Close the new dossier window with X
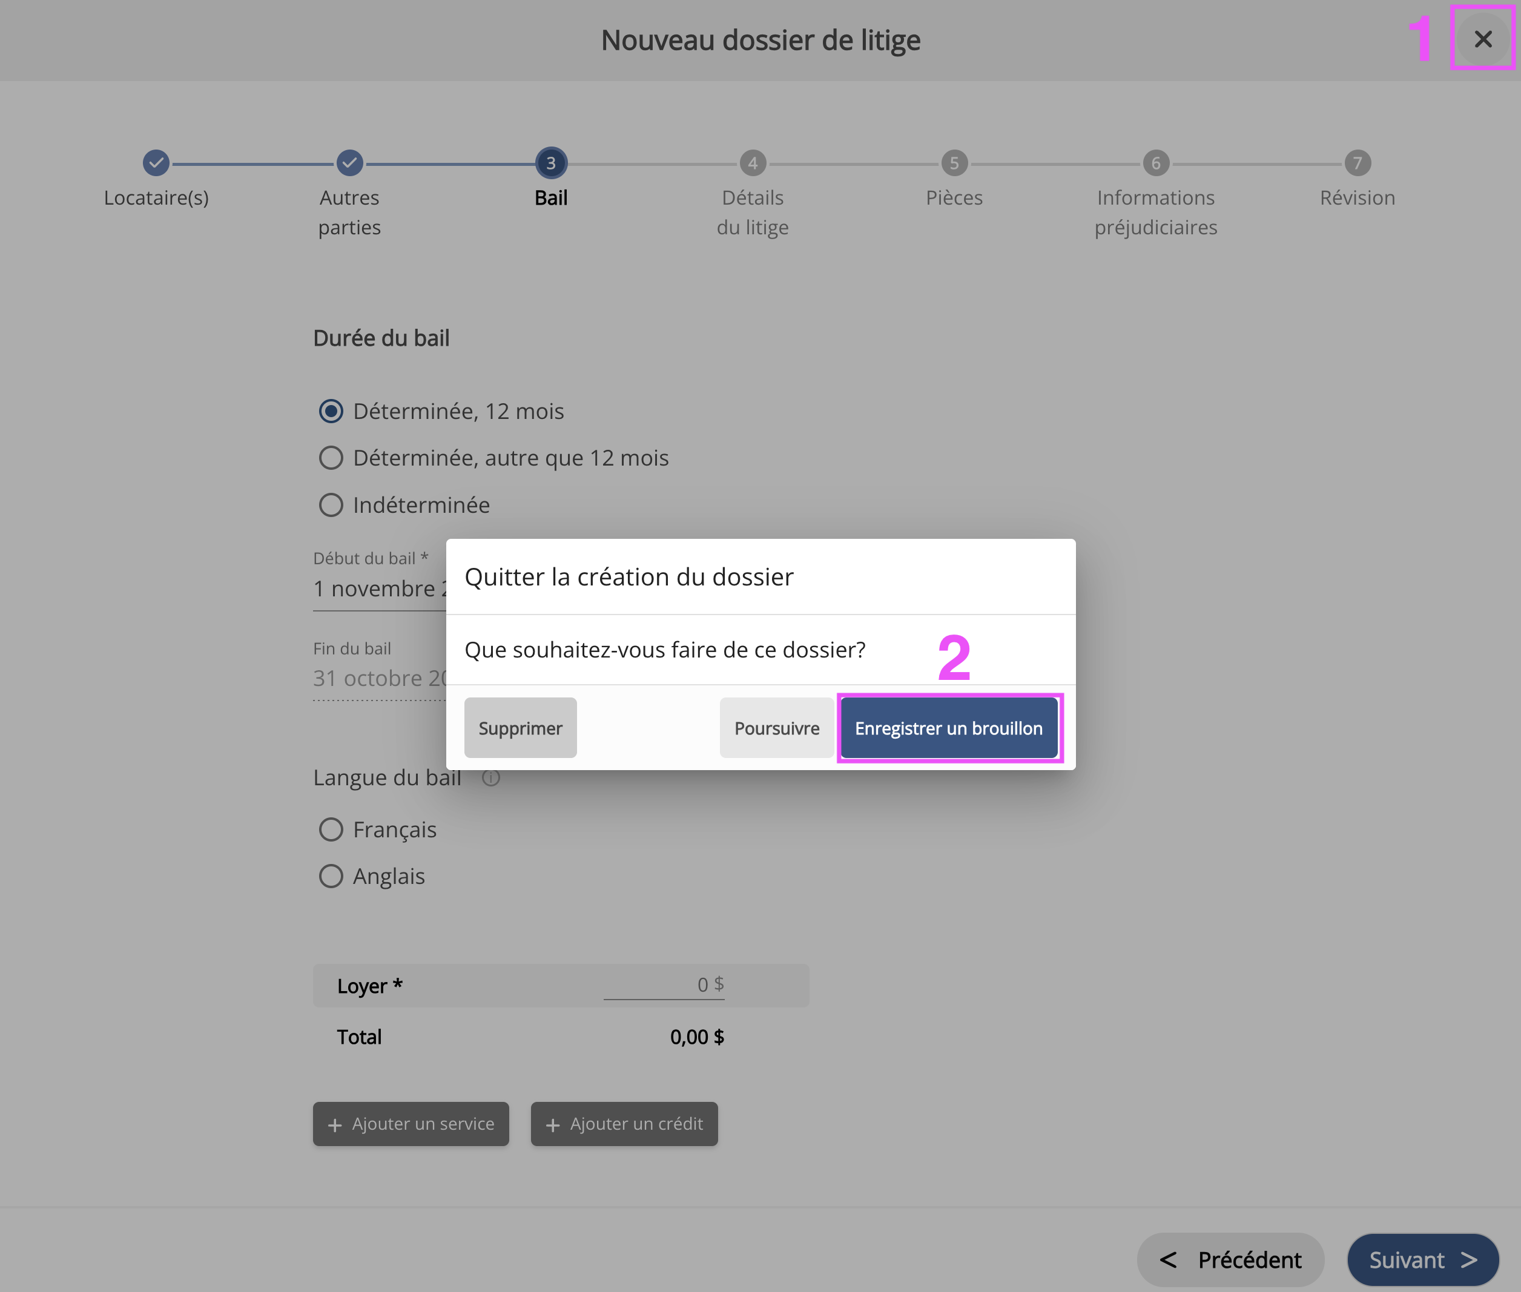Viewport: 1521px width, 1292px height. pyautogui.click(x=1482, y=39)
